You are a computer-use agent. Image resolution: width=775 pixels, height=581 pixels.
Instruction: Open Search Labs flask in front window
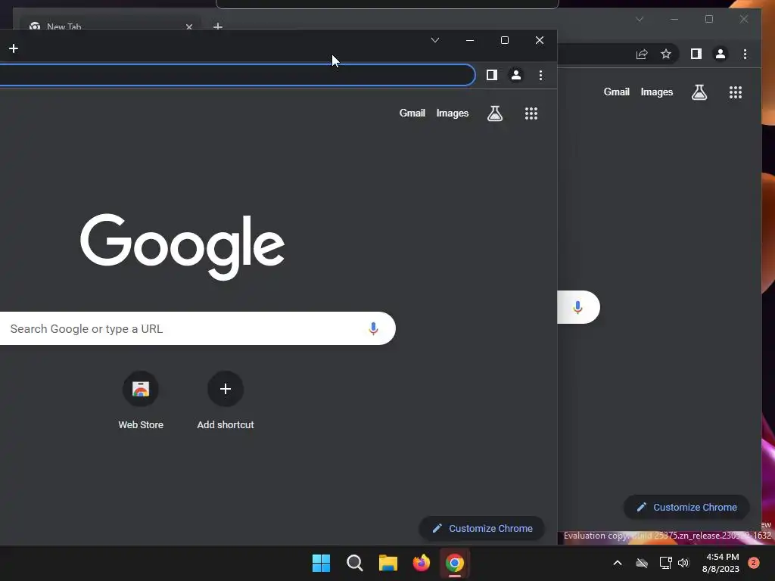coord(495,113)
